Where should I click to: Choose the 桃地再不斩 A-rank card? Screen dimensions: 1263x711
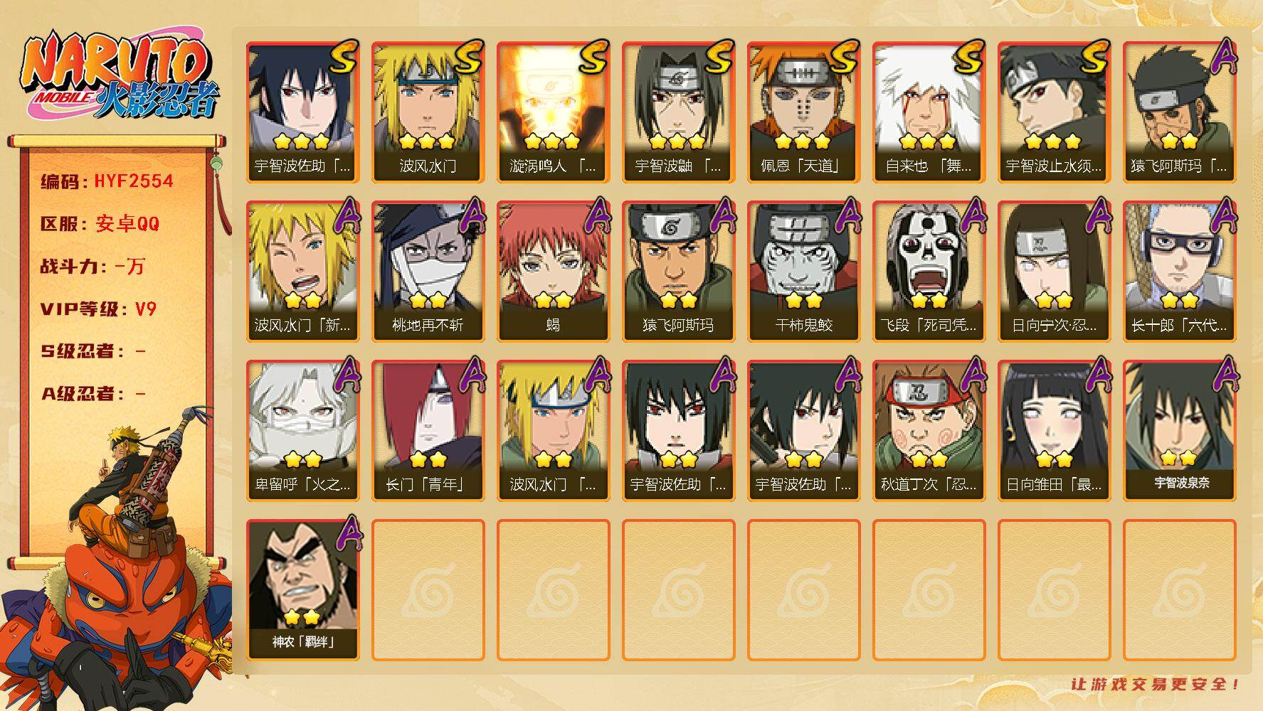click(x=428, y=272)
